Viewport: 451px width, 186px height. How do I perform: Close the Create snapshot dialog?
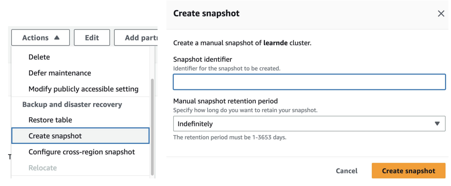[x=441, y=13]
